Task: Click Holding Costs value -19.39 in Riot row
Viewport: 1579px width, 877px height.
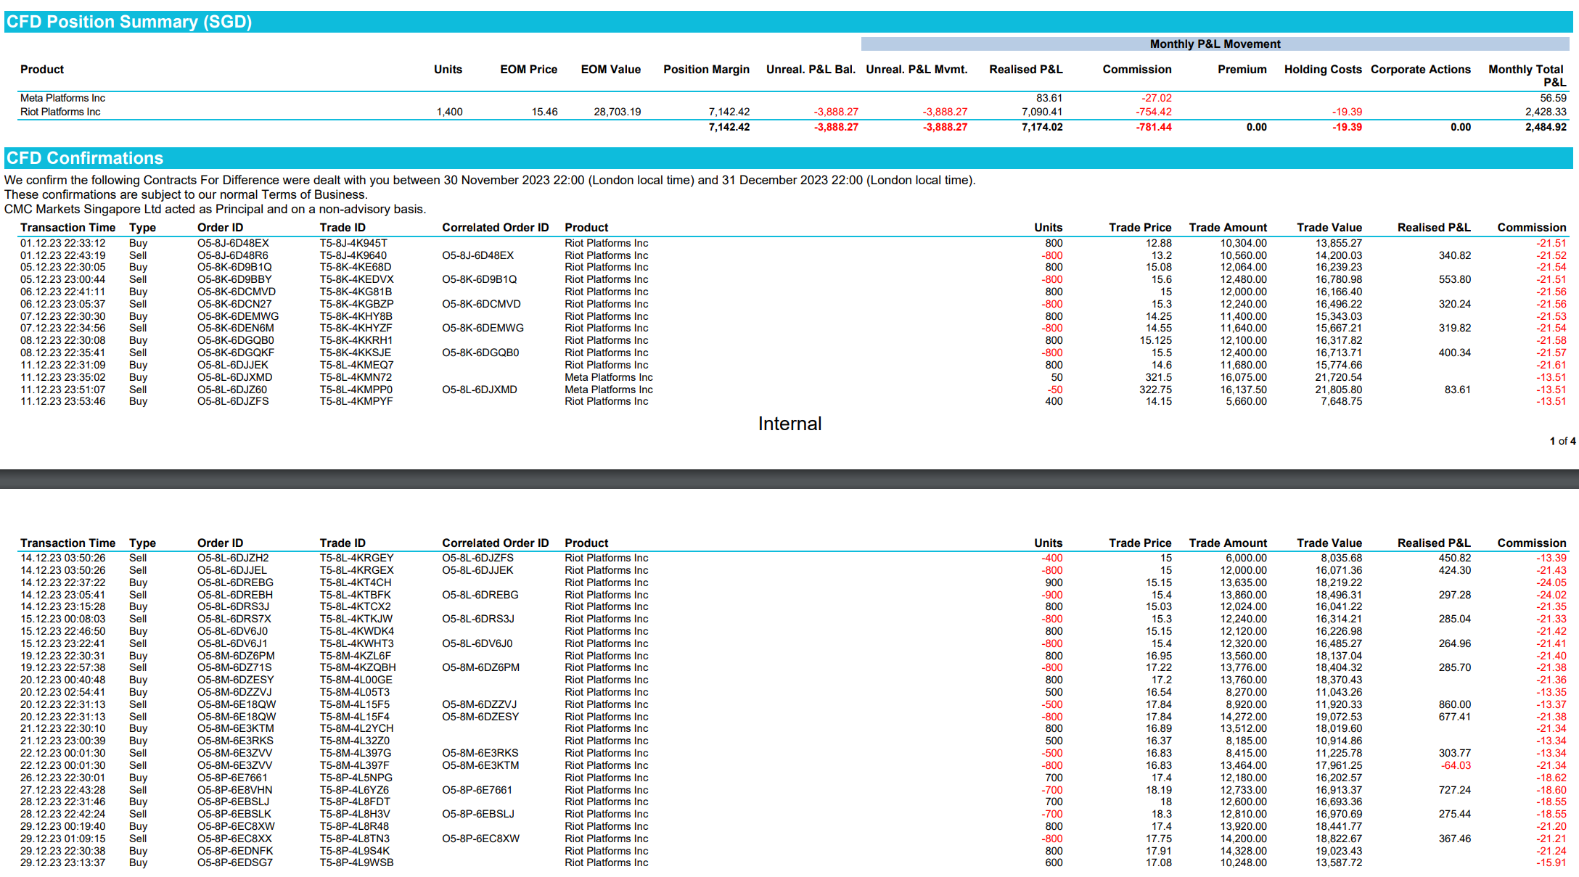Action: coord(1347,112)
